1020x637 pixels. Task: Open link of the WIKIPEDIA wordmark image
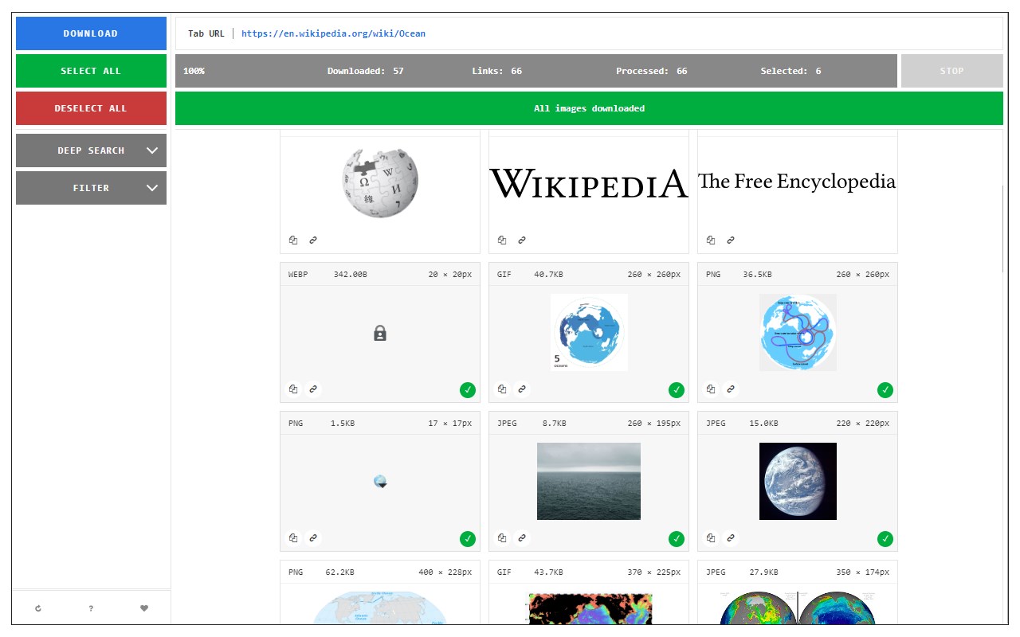pyautogui.click(x=522, y=240)
